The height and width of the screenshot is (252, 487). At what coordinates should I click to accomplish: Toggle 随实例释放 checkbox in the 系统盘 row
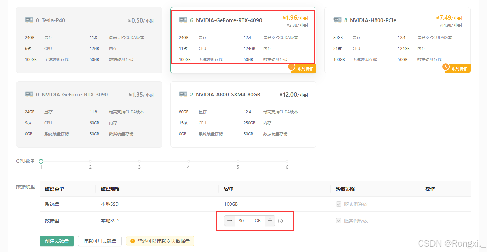coord(339,204)
